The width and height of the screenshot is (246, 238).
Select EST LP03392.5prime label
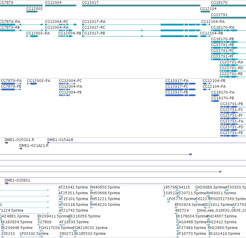pyautogui.click(x=34, y=234)
